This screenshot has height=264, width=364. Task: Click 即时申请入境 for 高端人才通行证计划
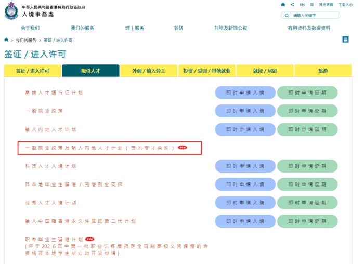(245, 93)
